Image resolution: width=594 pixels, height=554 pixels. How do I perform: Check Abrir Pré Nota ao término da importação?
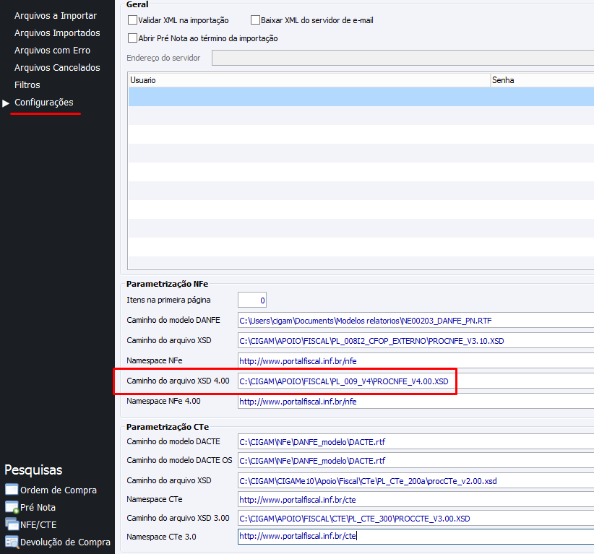[x=132, y=38]
